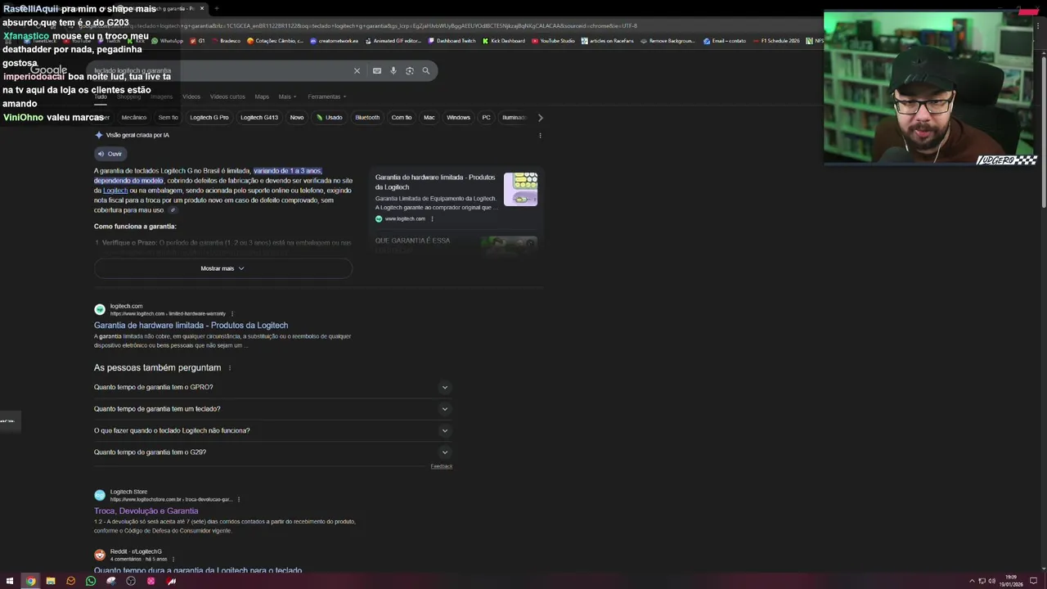
Task: Open File Explorer from the taskbar
Action: pyautogui.click(x=51, y=581)
